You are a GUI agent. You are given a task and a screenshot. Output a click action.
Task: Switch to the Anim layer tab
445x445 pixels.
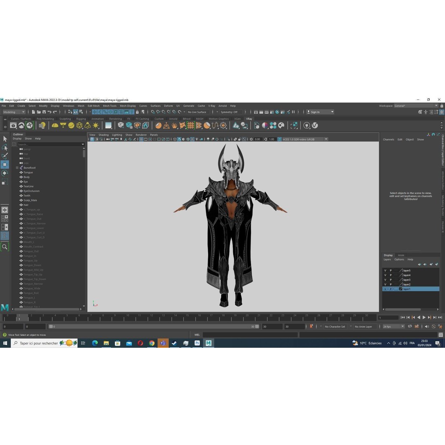401,255
